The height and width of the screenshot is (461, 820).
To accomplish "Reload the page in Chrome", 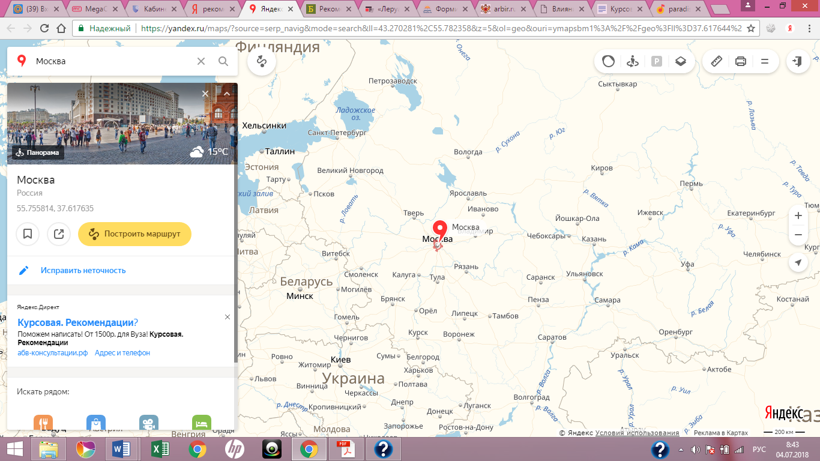I will pyautogui.click(x=44, y=28).
